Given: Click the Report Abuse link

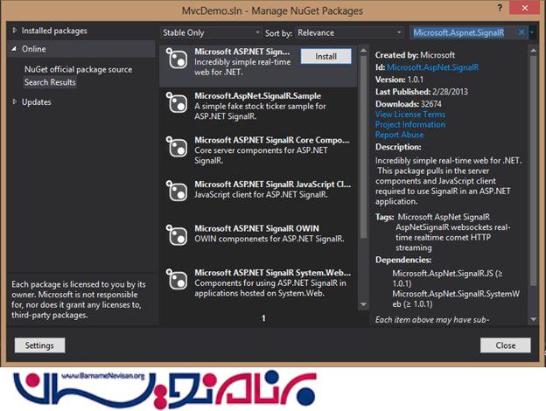Looking at the screenshot, I should click(399, 135).
